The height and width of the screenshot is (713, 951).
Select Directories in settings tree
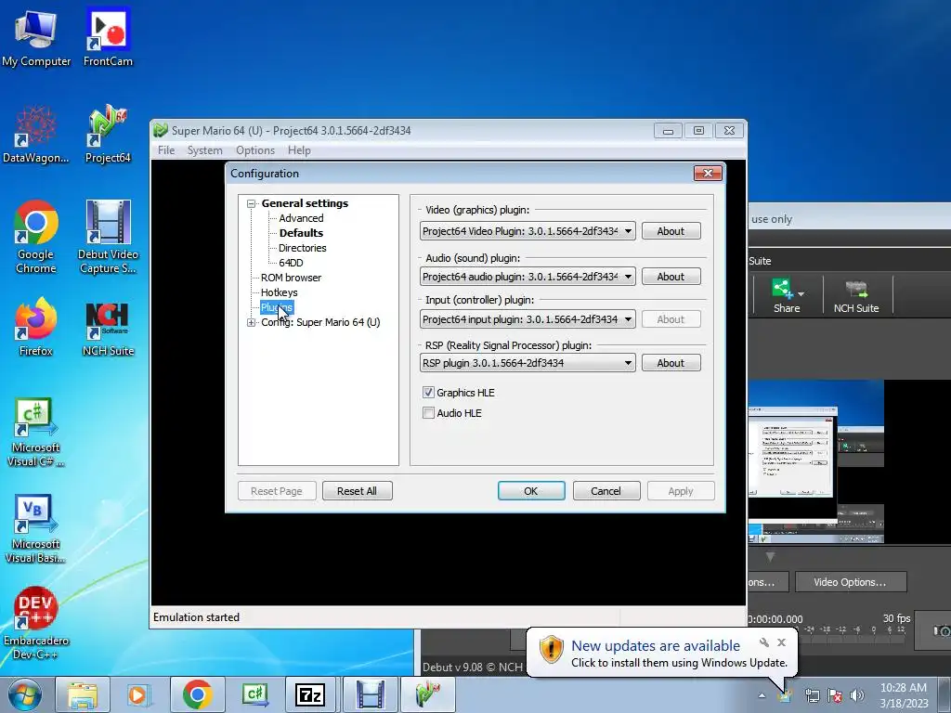click(302, 248)
